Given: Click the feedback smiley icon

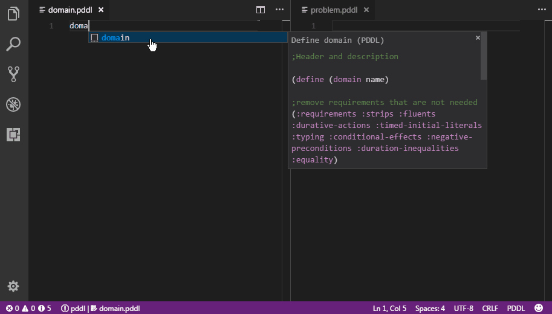Looking at the screenshot, I should [539, 308].
